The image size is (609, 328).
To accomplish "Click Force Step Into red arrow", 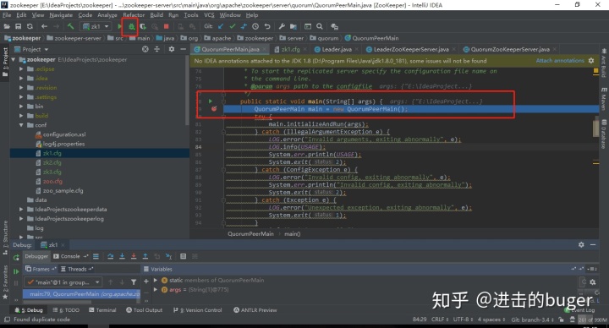I will point(134,256).
